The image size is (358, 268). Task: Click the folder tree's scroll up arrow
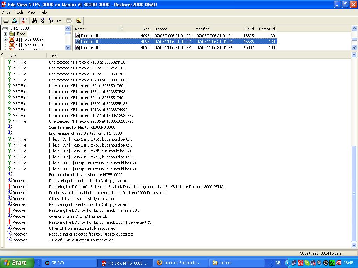click(x=67, y=29)
